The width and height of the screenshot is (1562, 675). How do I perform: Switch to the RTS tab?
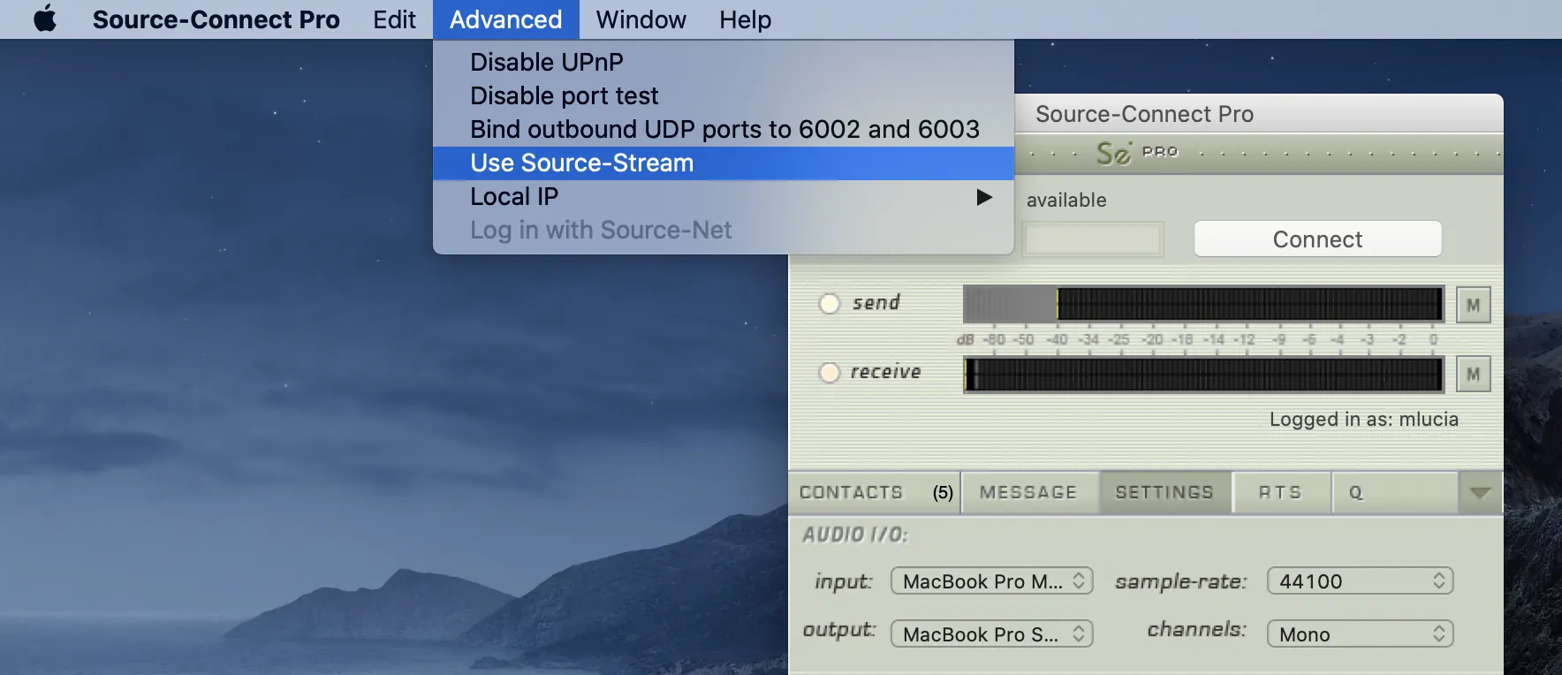point(1281,492)
